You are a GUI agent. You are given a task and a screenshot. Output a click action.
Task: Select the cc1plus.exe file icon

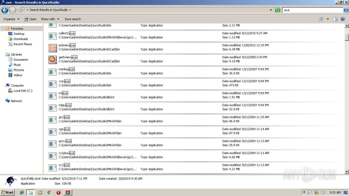coord(53,156)
